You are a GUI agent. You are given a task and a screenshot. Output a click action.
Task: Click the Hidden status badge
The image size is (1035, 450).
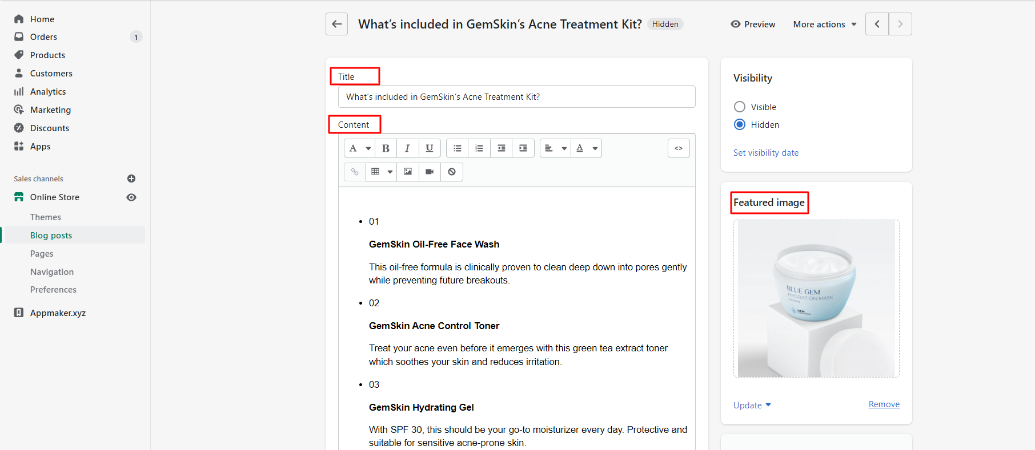(665, 24)
